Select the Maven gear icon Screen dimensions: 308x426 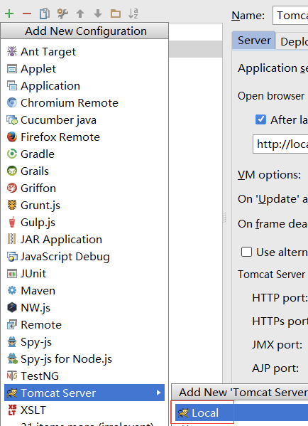click(x=12, y=290)
